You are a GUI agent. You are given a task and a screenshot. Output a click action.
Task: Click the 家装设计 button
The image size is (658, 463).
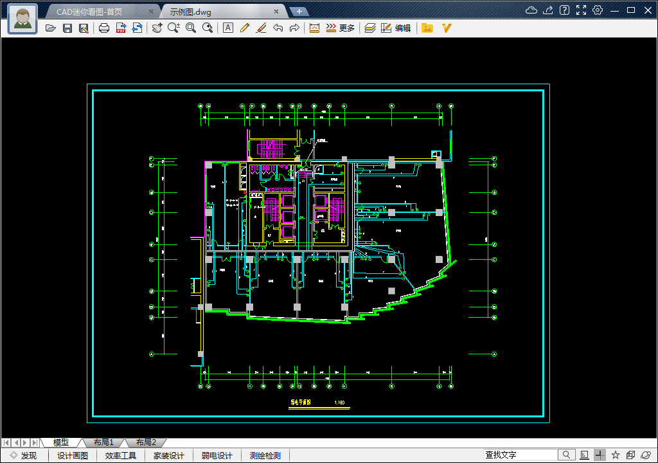pos(169,455)
